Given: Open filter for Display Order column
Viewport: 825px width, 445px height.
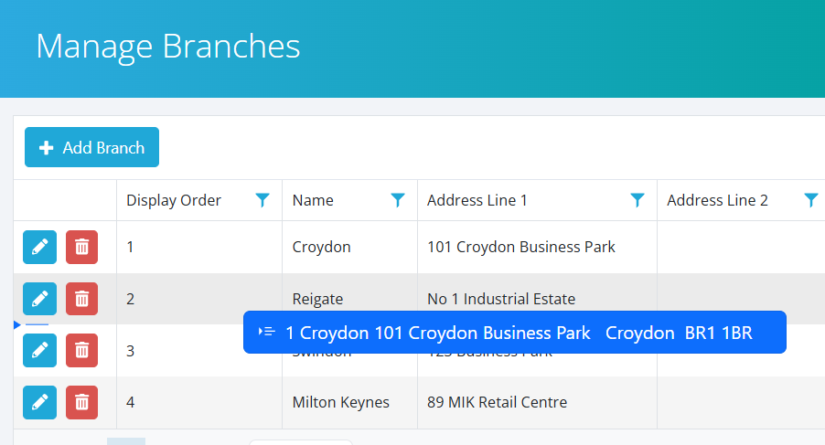Looking at the screenshot, I should tap(262, 200).
